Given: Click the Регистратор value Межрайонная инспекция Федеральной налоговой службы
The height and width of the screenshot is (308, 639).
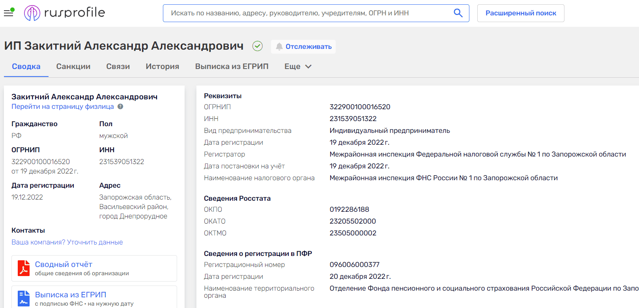Looking at the screenshot, I should tap(478, 154).
